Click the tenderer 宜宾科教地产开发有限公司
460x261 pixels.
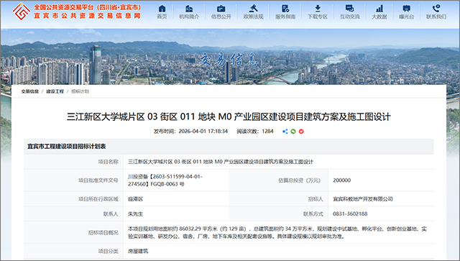pyautogui.click(x=363, y=199)
